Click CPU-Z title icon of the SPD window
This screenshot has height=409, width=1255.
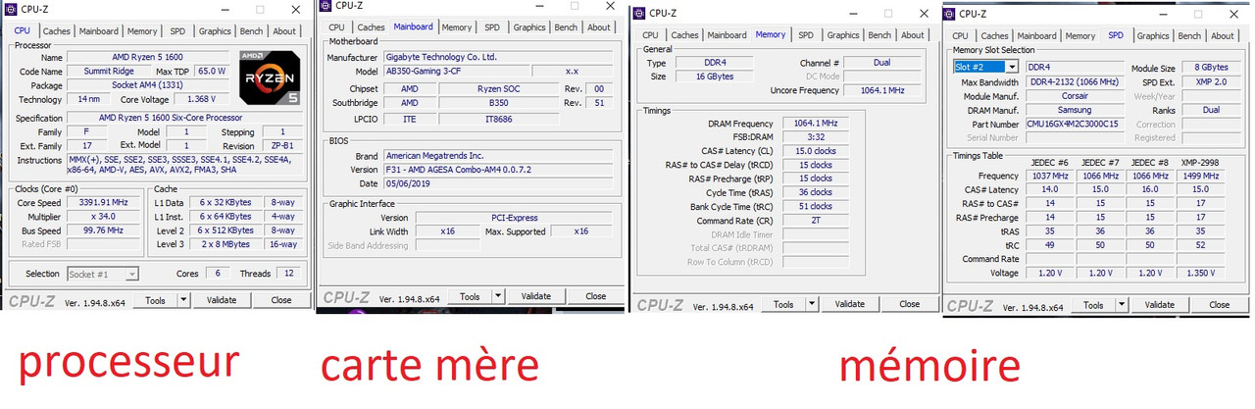(949, 14)
